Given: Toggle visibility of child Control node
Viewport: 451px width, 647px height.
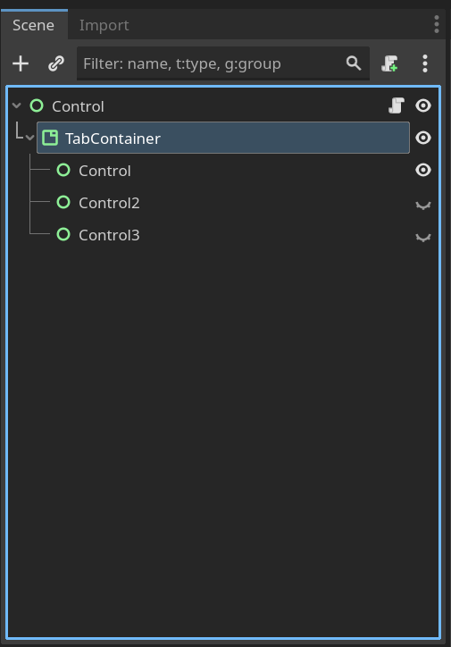Looking at the screenshot, I should point(423,170).
